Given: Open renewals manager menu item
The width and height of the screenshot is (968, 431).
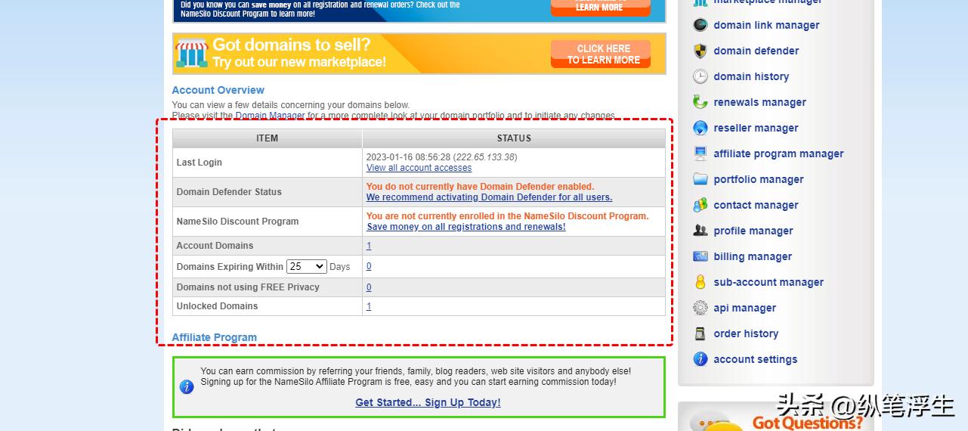Looking at the screenshot, I should tap(759, 102).
